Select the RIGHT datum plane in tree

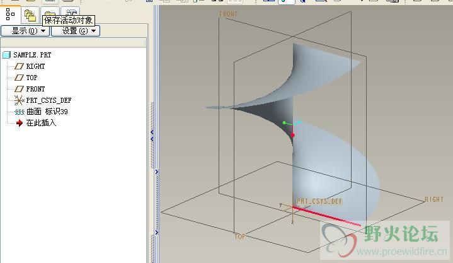(x=35, y=66)
